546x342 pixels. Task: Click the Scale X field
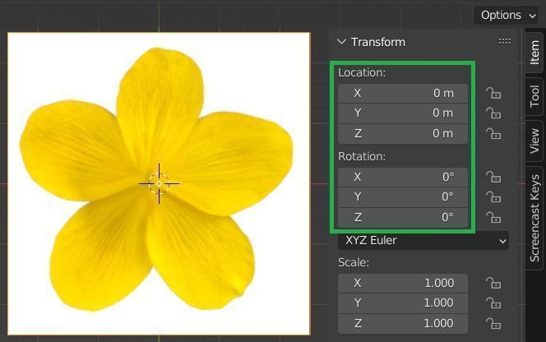click(x=403, y=283)
